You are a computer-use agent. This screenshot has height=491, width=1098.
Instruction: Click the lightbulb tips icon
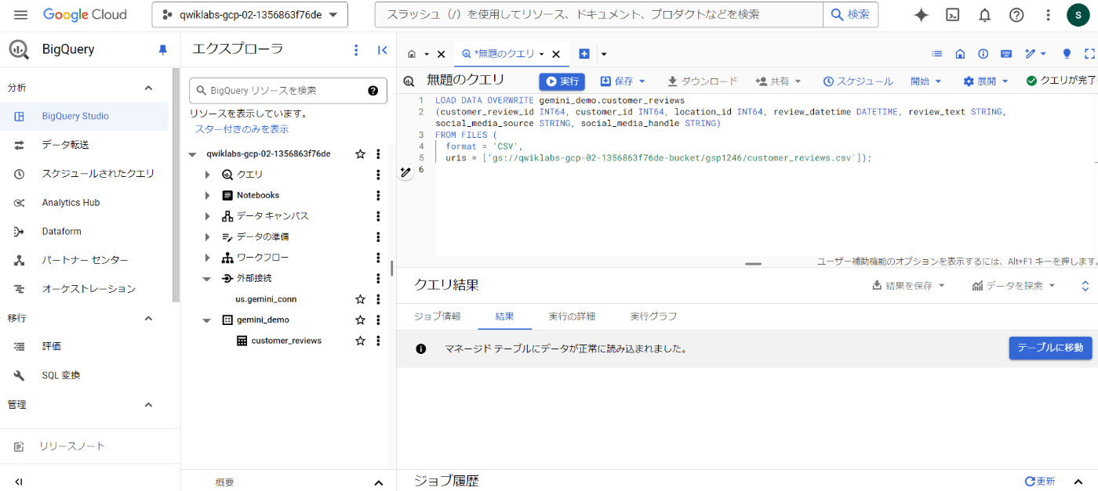point(1067,54)
